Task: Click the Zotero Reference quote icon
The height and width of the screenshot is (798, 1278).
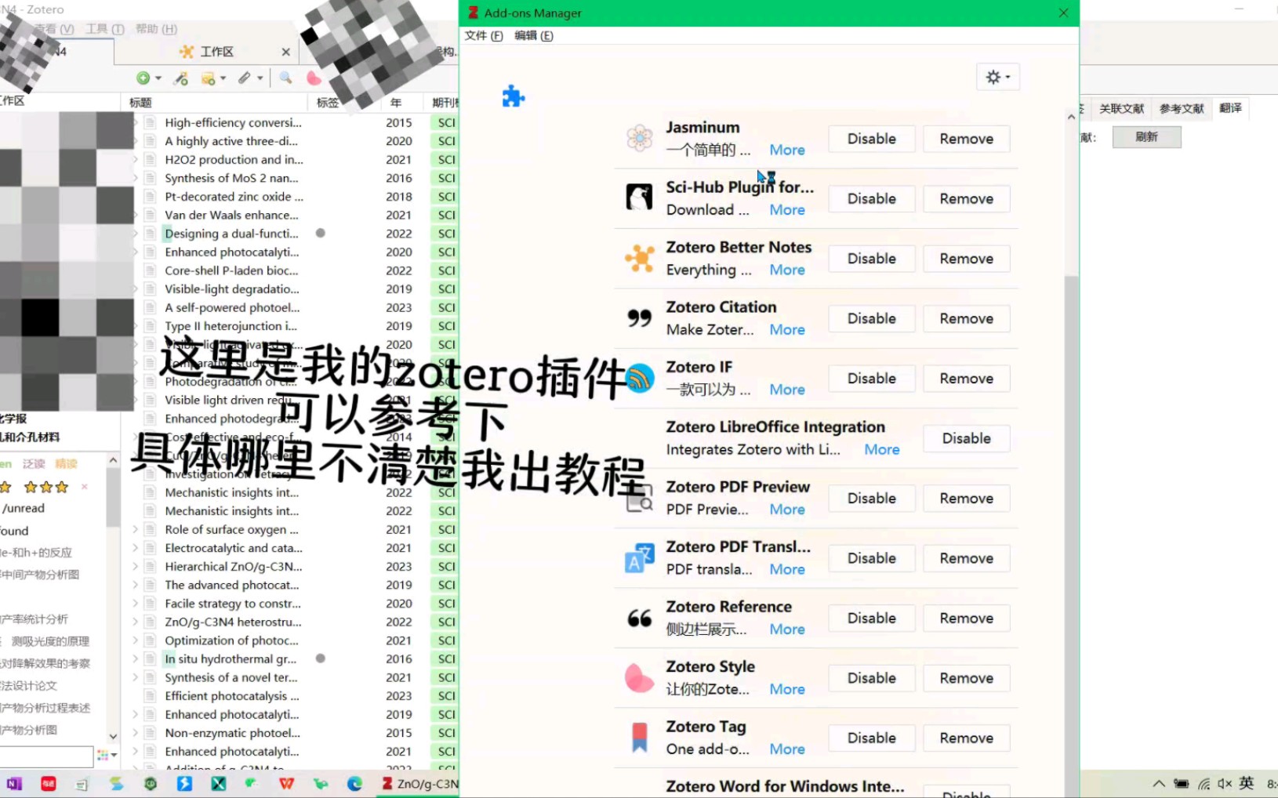Action: [640, 618]
